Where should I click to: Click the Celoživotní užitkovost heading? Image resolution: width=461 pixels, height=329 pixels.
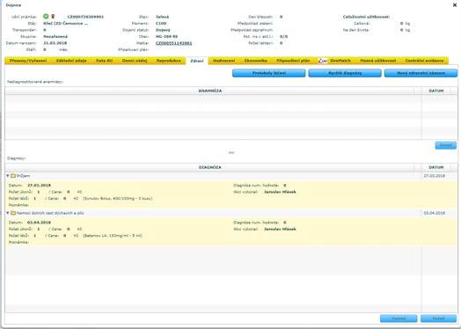point(366,17)
